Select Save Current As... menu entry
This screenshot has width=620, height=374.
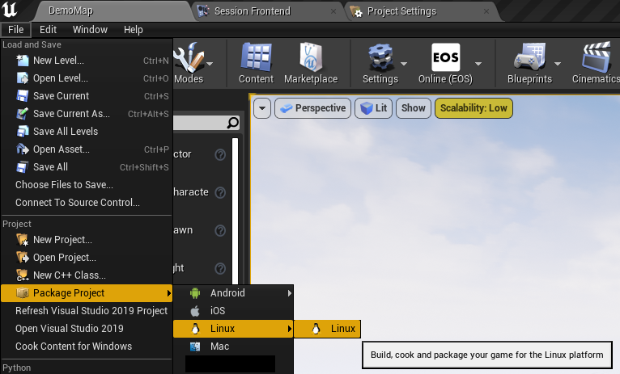[87, 114]
